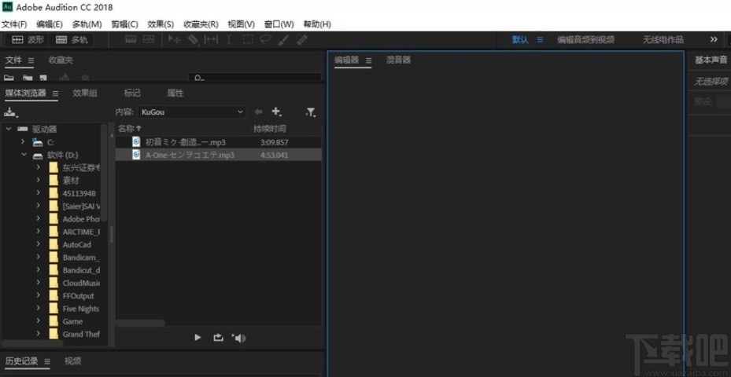Expand the 素材 folder chevron
The width and height of the screenshot is (731, 377).
coord(39,180)
